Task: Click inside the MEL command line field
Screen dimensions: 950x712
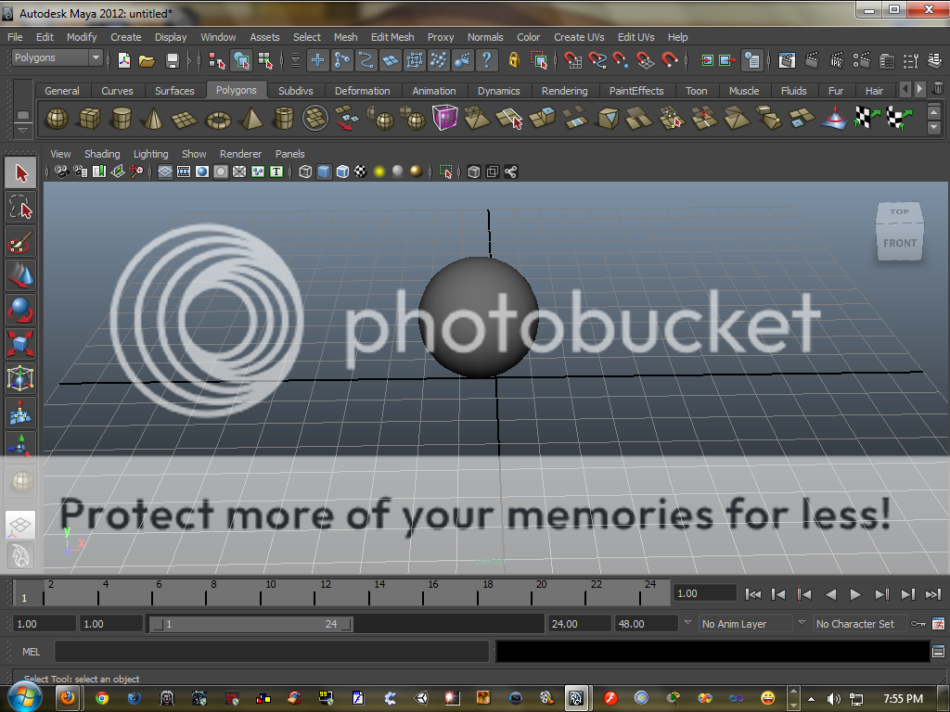Action: (x=269, y=652)
